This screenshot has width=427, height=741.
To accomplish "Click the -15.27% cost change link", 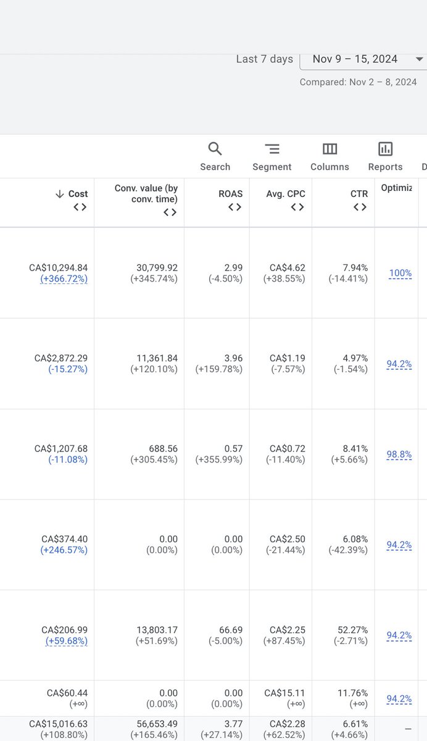I will click(x=67, y=369).
